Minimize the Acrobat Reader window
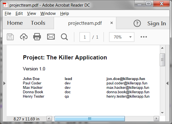This screenshot has height=124, width=172. pos(139,4)
